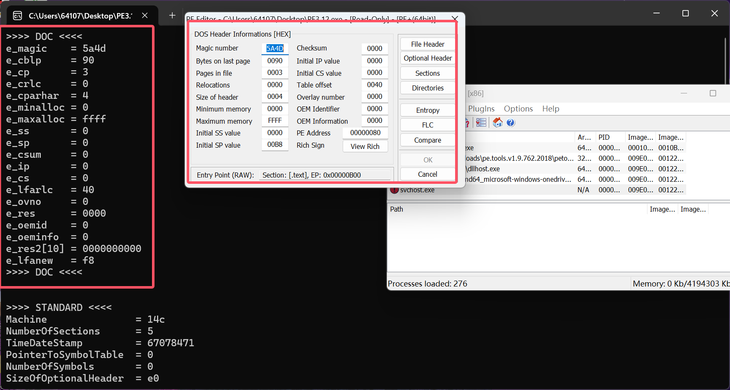The width and height of the screenshot is (730, 390).
Task: Click the Checksum value field
Action: (x=375, y=48)
